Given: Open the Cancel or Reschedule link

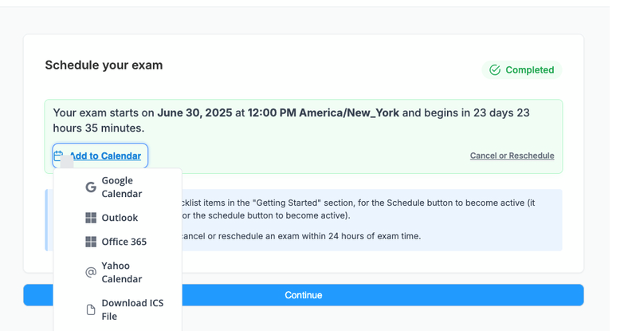Looking at the screenshot, I should [x=512, y=156].
